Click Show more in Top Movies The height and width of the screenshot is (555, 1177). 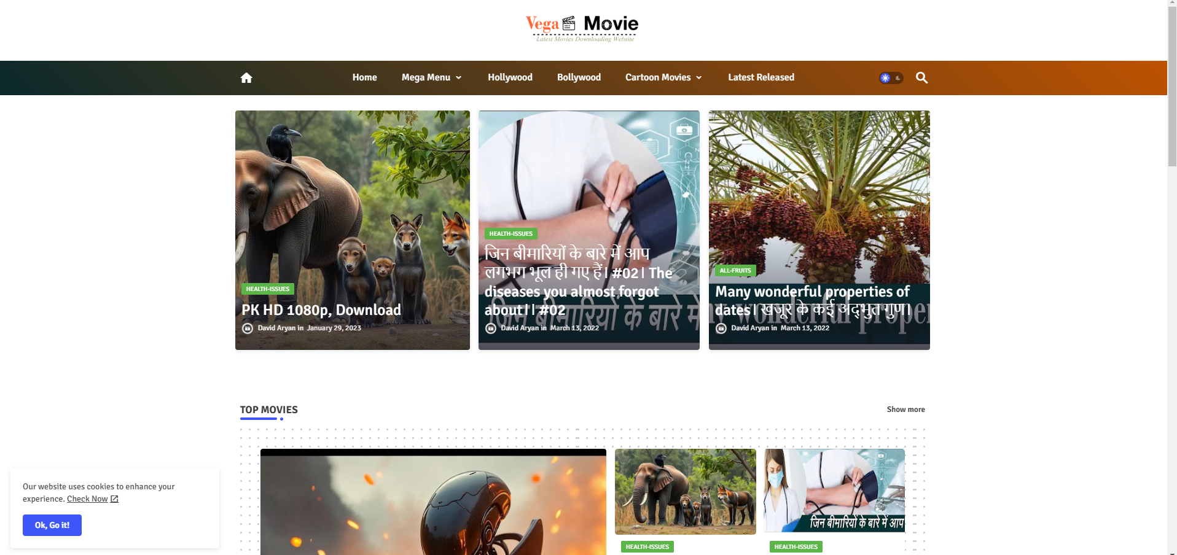tap(905, 409)
